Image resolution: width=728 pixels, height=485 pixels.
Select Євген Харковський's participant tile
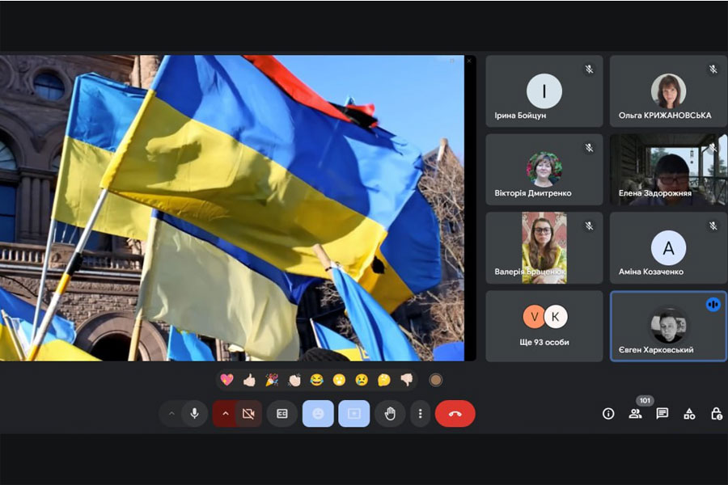pyautogui.click(x=668, y=326)
